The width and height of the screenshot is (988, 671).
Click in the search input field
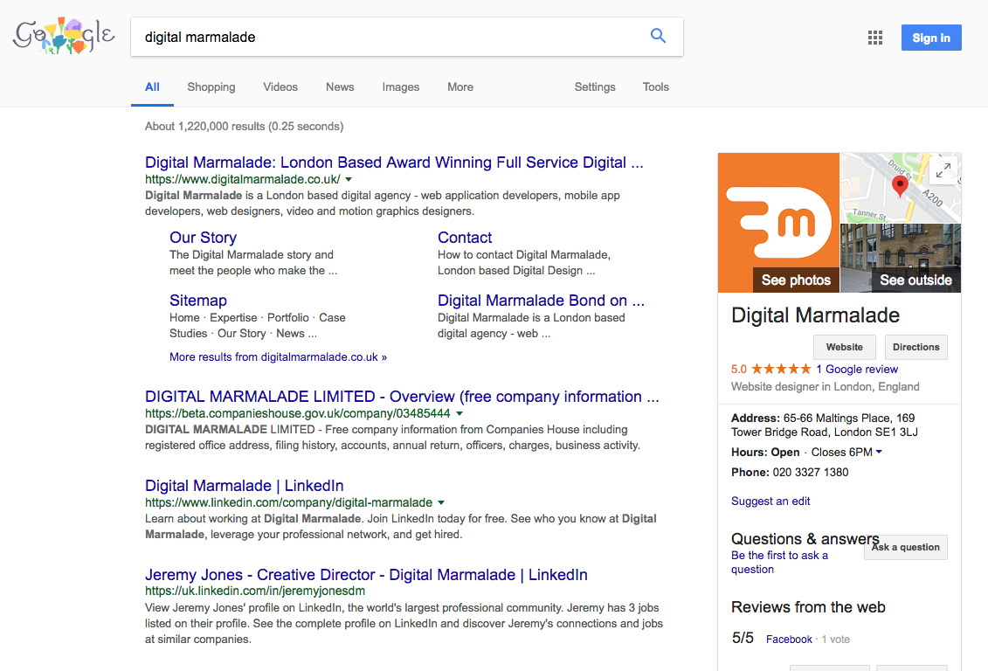tap(384, 37)
